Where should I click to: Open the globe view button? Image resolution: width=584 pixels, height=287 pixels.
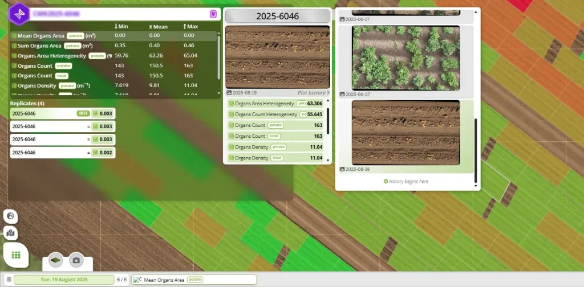coord(10,216)
